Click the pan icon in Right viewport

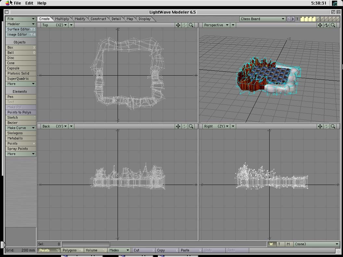point(320,126)
